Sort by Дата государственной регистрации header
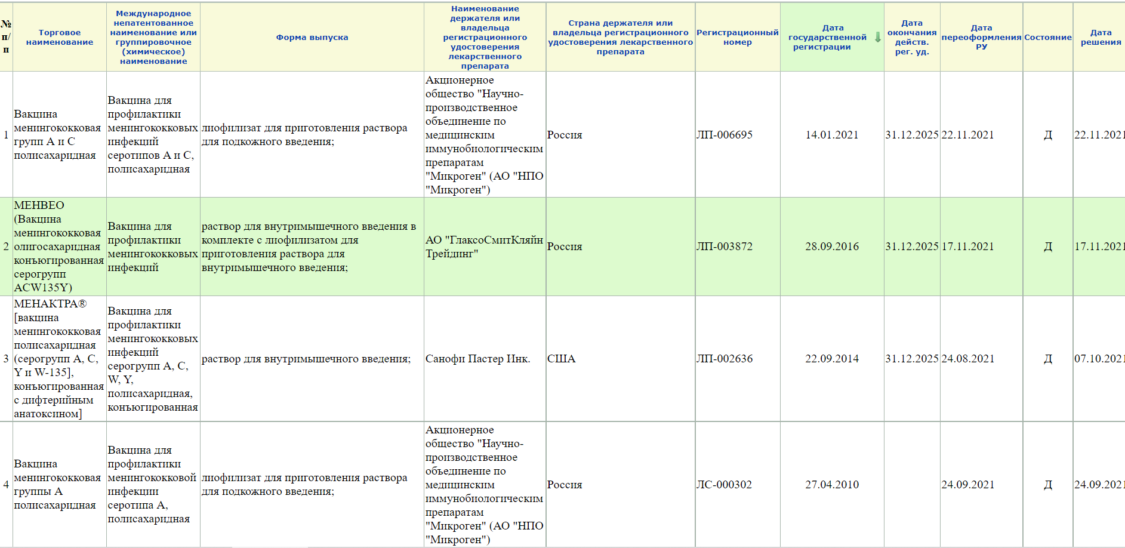 pos(827,38)
